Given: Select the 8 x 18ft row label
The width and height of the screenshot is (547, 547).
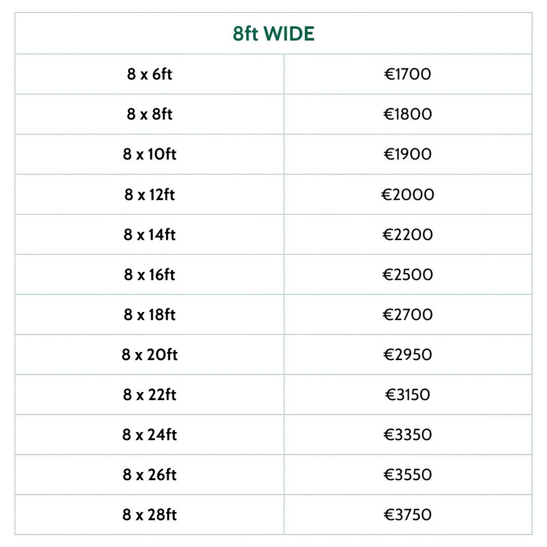Looking at the screenshot, I should (150, 315).
